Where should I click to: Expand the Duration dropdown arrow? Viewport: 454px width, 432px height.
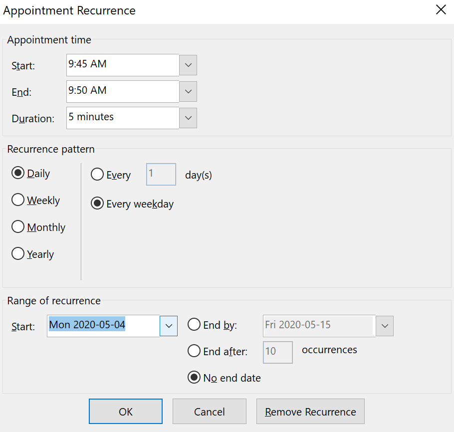[188, 118]
